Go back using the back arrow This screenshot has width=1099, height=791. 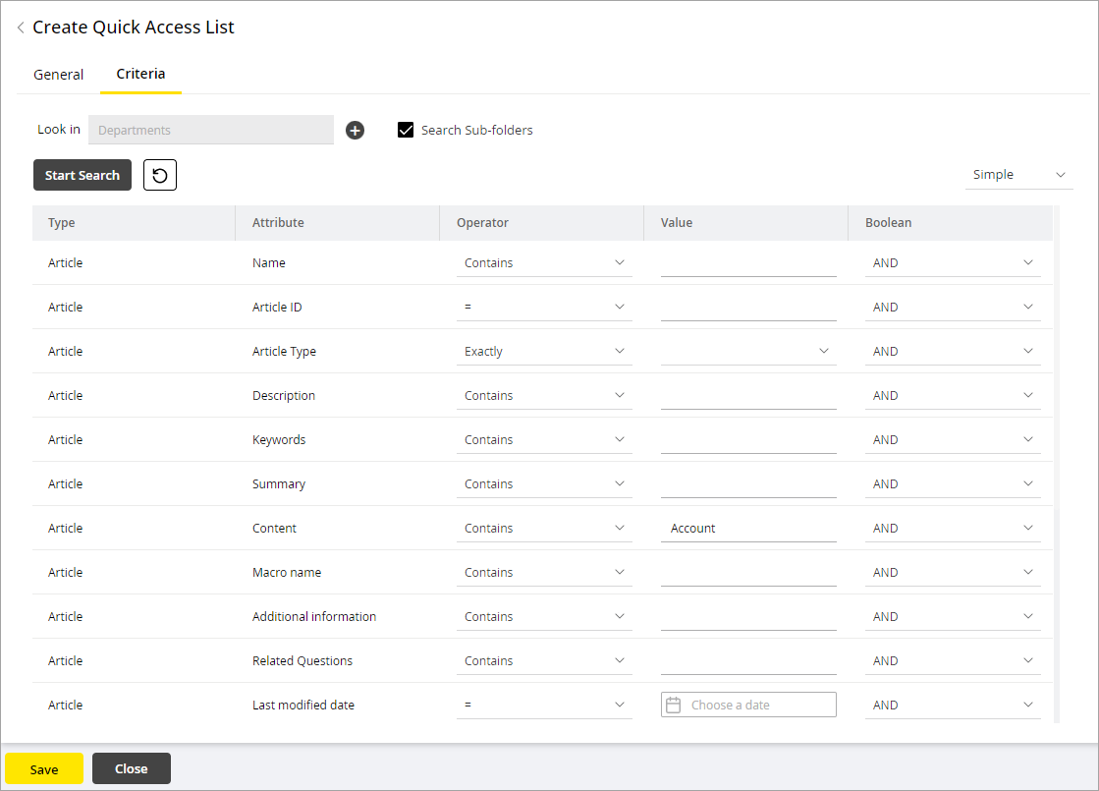[x=20, y=28]
